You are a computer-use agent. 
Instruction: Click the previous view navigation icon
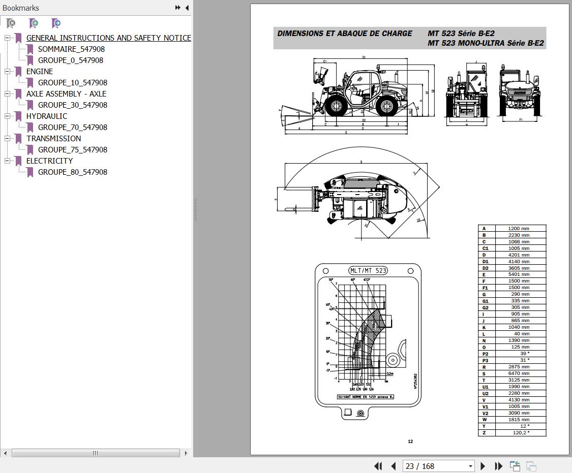pyautogui.click(x=515, y=466)
